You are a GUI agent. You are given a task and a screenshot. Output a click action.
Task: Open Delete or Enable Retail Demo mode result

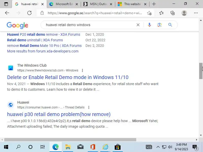tap(68, 77)
